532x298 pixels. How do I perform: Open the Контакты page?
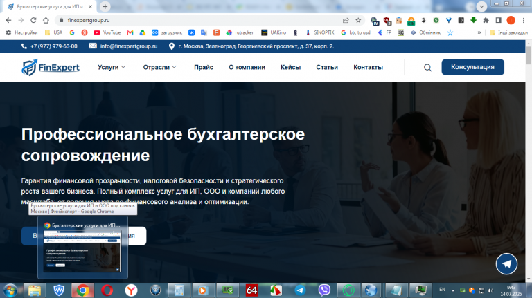[x=368, y=67]
